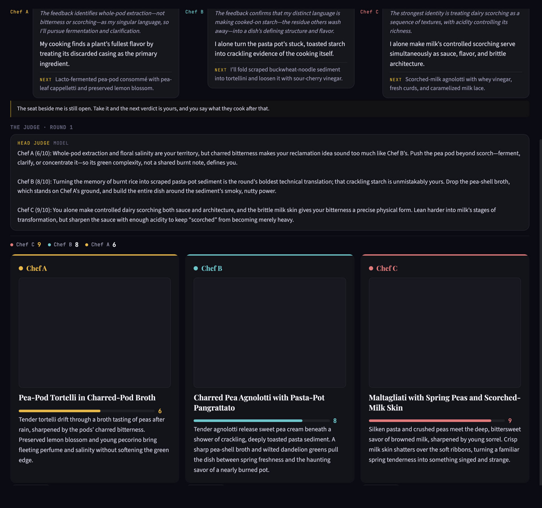Click Chef A's NEXT pea-pod consommé plan

click(x=106, y=84)
